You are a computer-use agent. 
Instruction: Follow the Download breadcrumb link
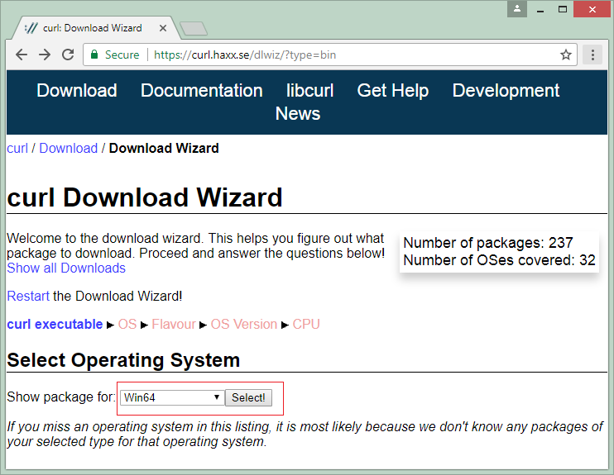(69, 148)
